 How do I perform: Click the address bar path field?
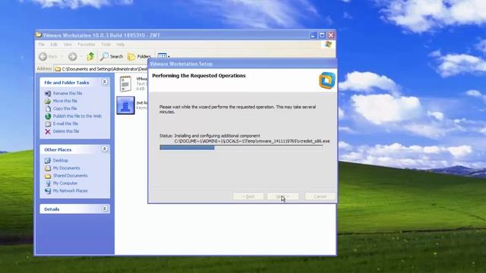click(101, 69)
